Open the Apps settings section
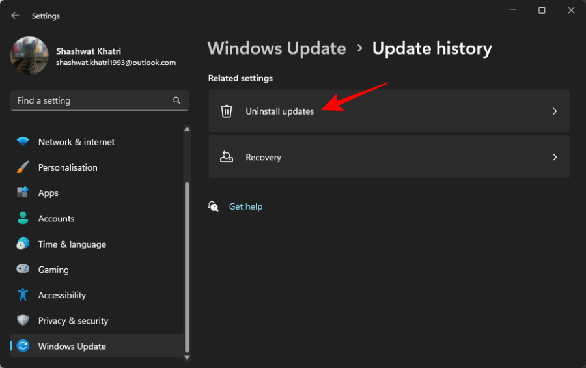 pos(48,193)
